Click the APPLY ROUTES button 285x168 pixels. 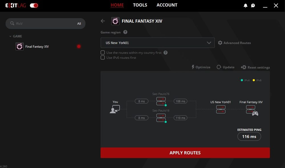[x=185, y=153]
